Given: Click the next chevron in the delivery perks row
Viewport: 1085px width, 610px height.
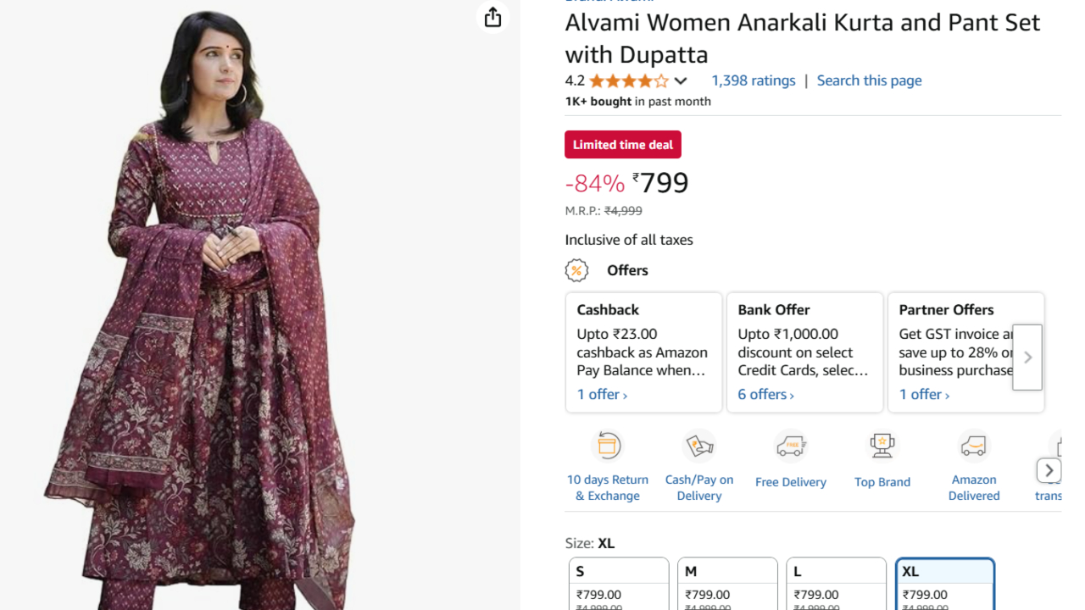Looking at the screenshot, I should pos(1049,470).
